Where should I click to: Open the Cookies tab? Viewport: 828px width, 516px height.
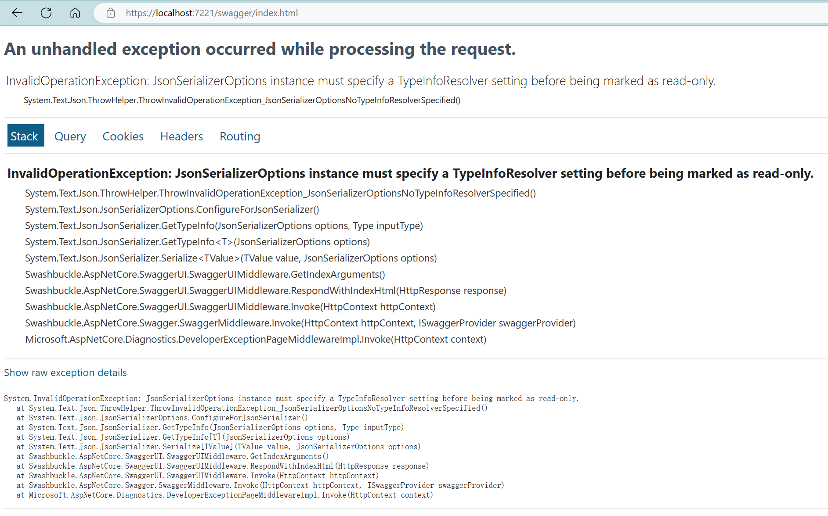pos(123,136)
